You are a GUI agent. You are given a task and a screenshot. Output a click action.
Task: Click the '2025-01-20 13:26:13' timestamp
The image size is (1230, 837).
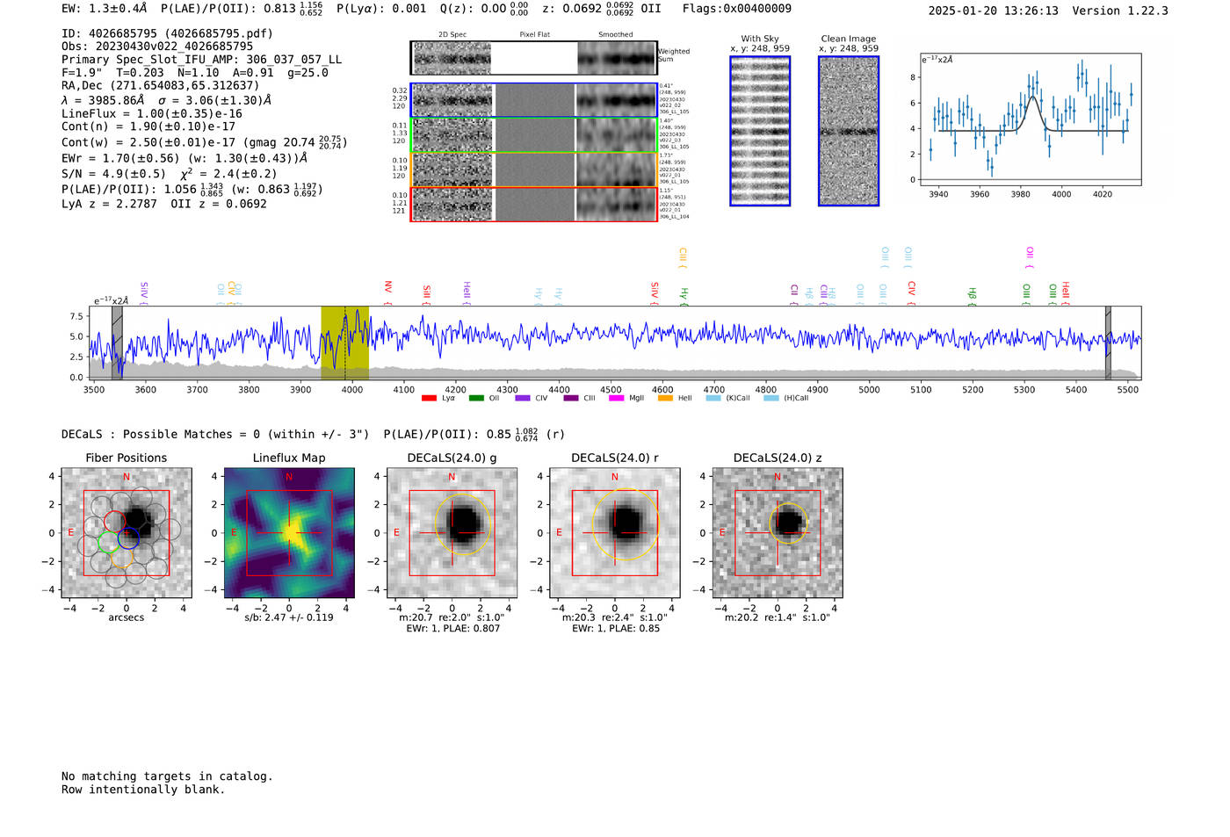pyautogui.click(x=994, y=11)
